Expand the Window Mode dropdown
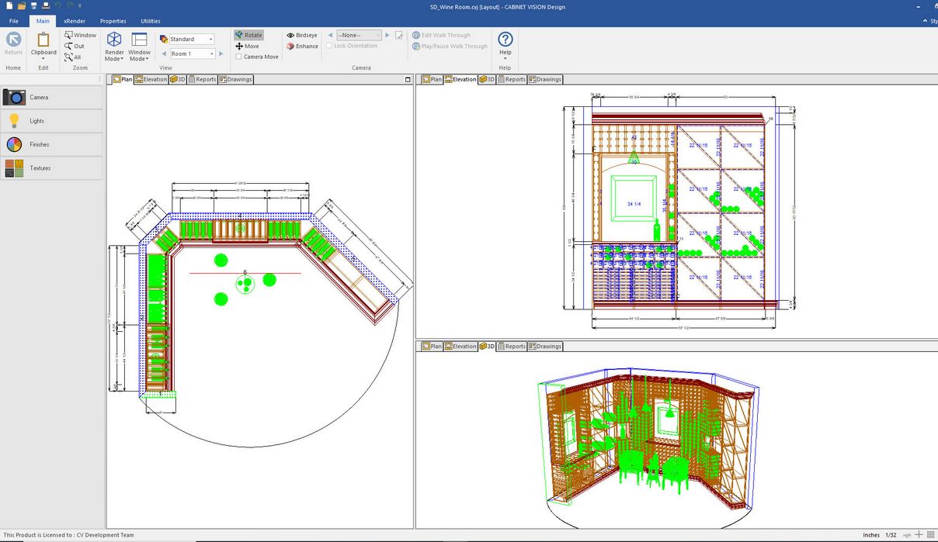 click(x=140, y=48)
